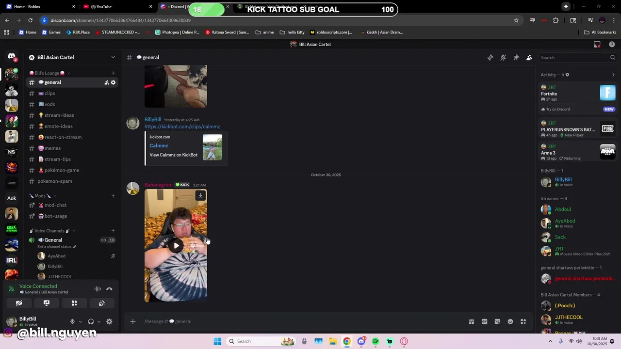Click Bananagram username in chat
Viewport: 621px width, 349px height.
click(158, 185)
